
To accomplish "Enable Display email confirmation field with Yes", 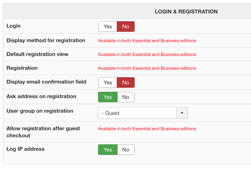I will [107, 82].
